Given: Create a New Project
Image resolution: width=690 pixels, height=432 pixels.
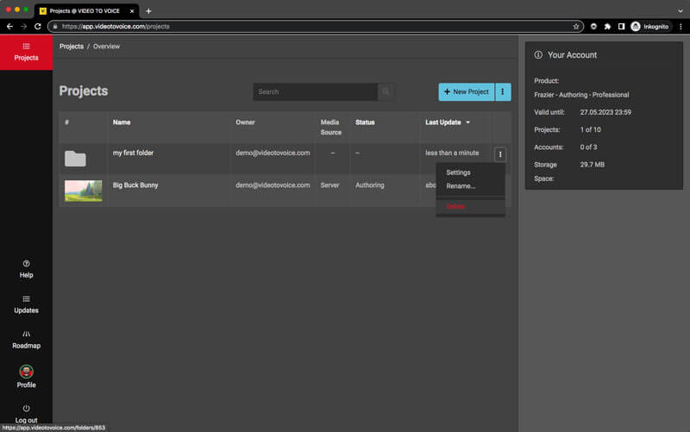Looking at the screenshot, I should [467, 92].
